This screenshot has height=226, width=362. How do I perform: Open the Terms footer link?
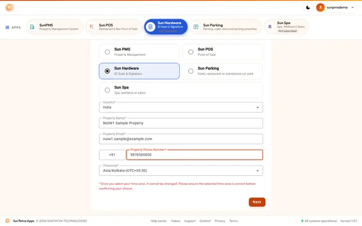[x=233, y=221]
